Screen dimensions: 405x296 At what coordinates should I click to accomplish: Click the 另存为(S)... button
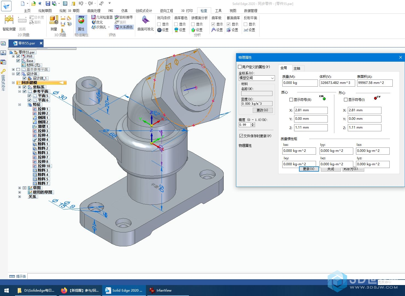point(353,169)
